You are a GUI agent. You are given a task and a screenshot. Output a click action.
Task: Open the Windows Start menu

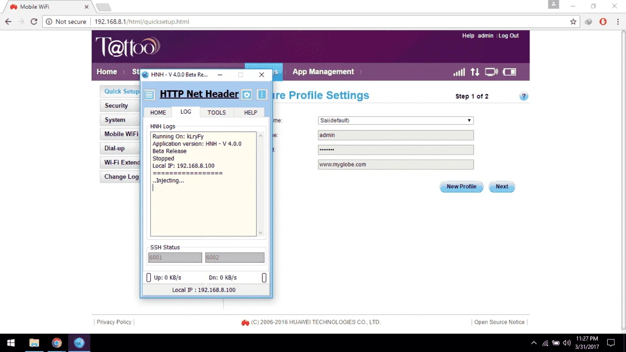pyautogui.click(x=11, y=343)
